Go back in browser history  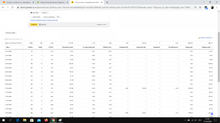3,7
